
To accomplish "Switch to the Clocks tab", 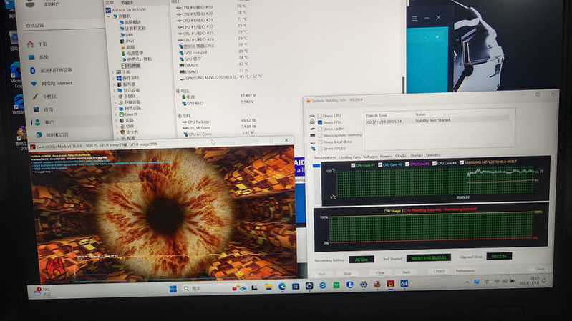I will pyautogui.click(x=401, y=157).
